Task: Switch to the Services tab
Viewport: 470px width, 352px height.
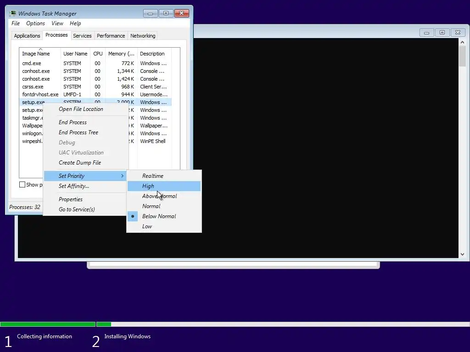Action: pyautogui.click(x=82, y=36)
